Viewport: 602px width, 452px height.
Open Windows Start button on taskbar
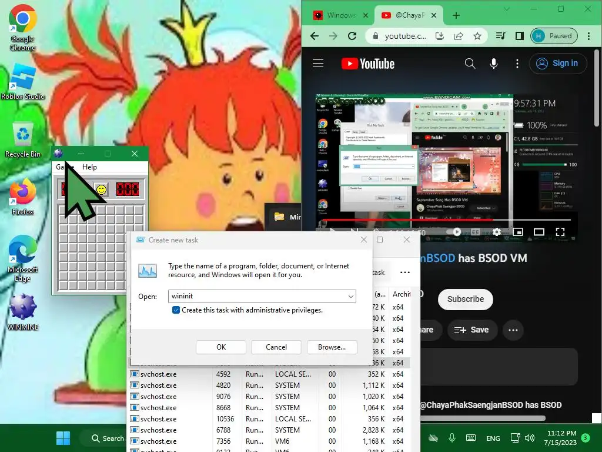click(x=63, y=438)
